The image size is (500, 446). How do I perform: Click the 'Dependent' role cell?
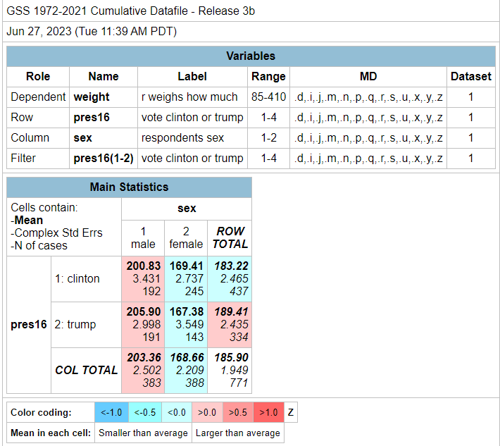point(38,97)
